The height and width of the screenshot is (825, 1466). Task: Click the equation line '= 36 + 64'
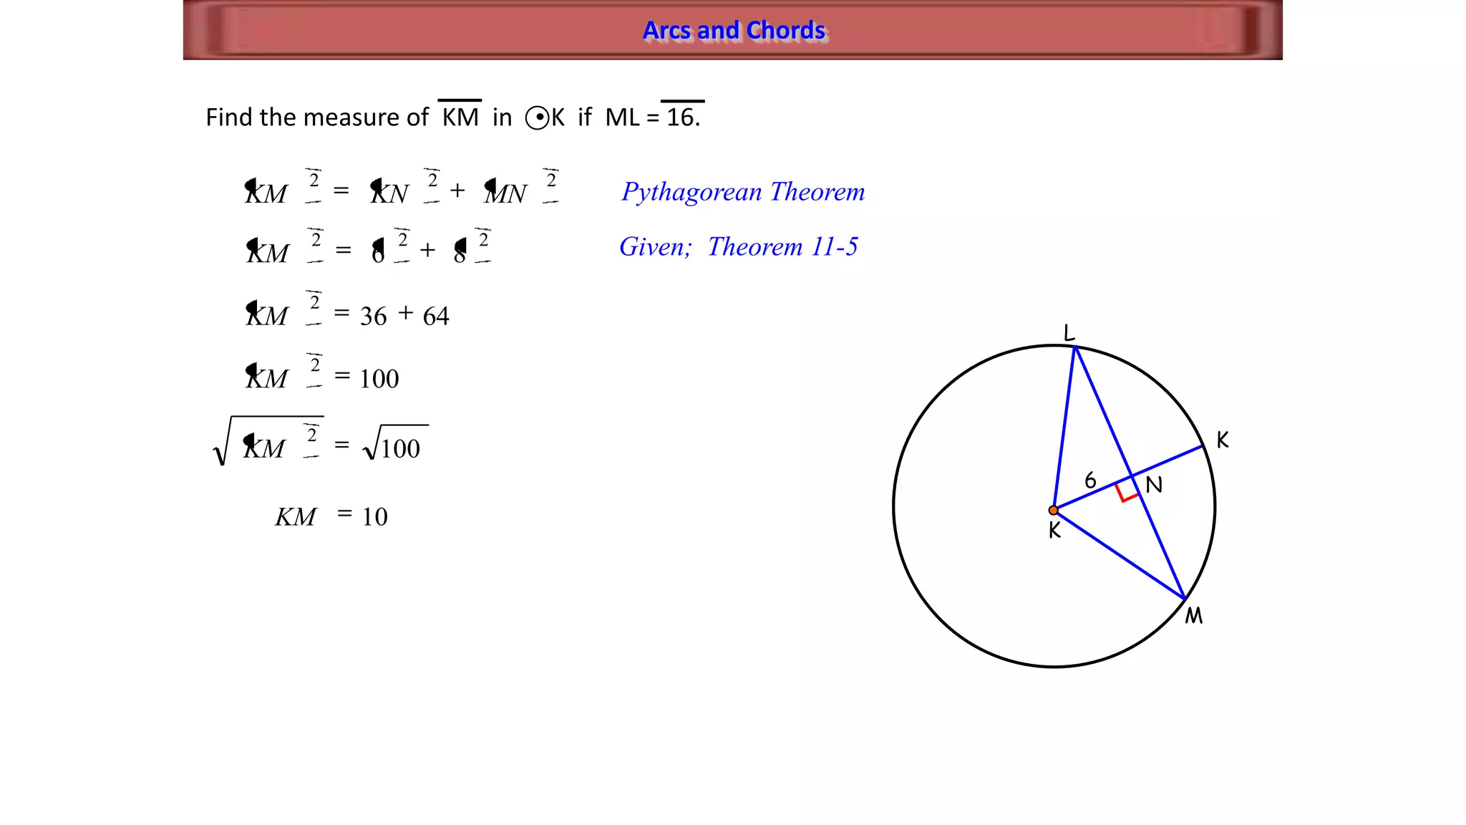pos(392,315)
